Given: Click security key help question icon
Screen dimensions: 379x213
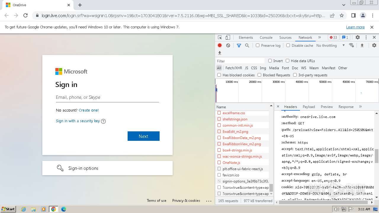Looking at the screenshot, I should click(103, 121).
